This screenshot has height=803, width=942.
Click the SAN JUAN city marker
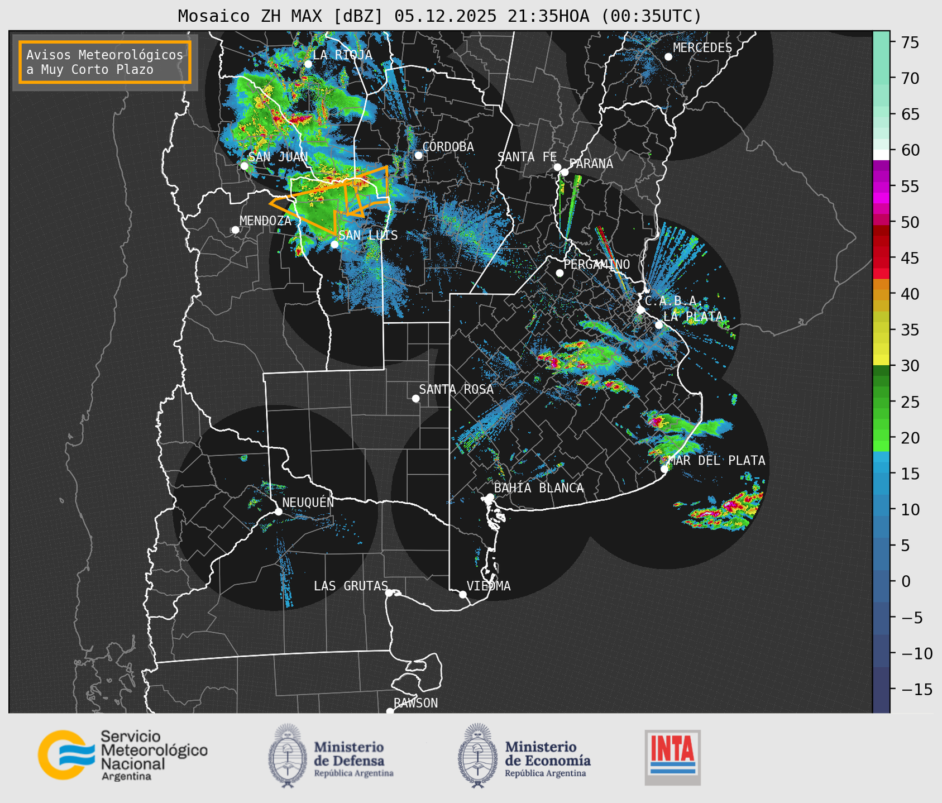[x=244, y=166]
